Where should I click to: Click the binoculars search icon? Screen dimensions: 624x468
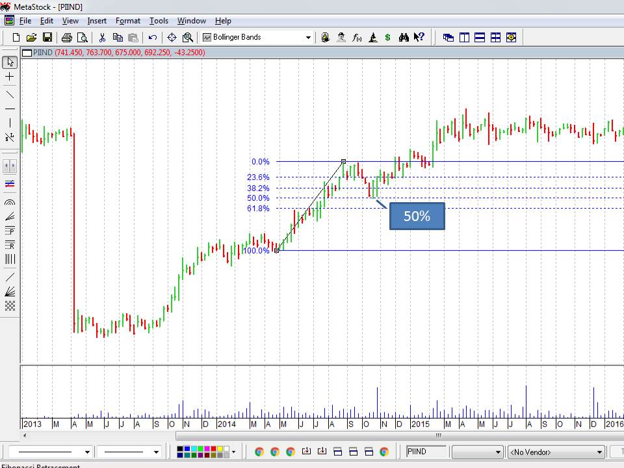[404, 38]
